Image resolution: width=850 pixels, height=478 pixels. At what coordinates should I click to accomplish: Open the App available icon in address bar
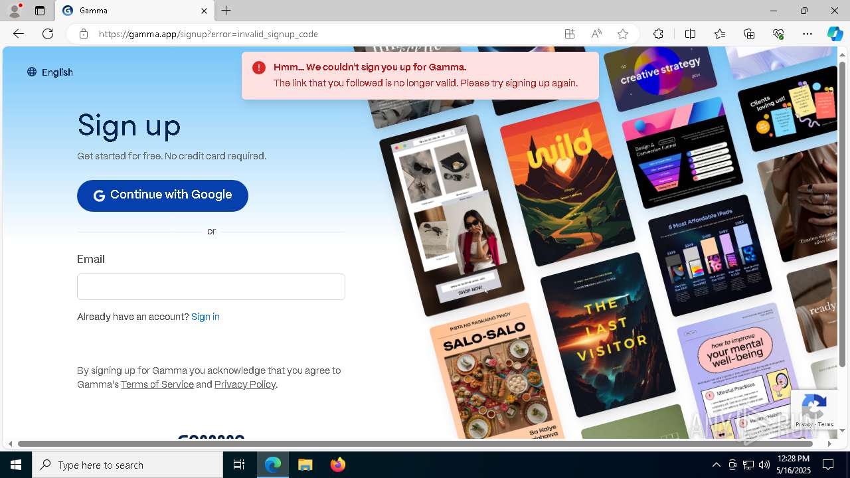click(x=570, y=34)
